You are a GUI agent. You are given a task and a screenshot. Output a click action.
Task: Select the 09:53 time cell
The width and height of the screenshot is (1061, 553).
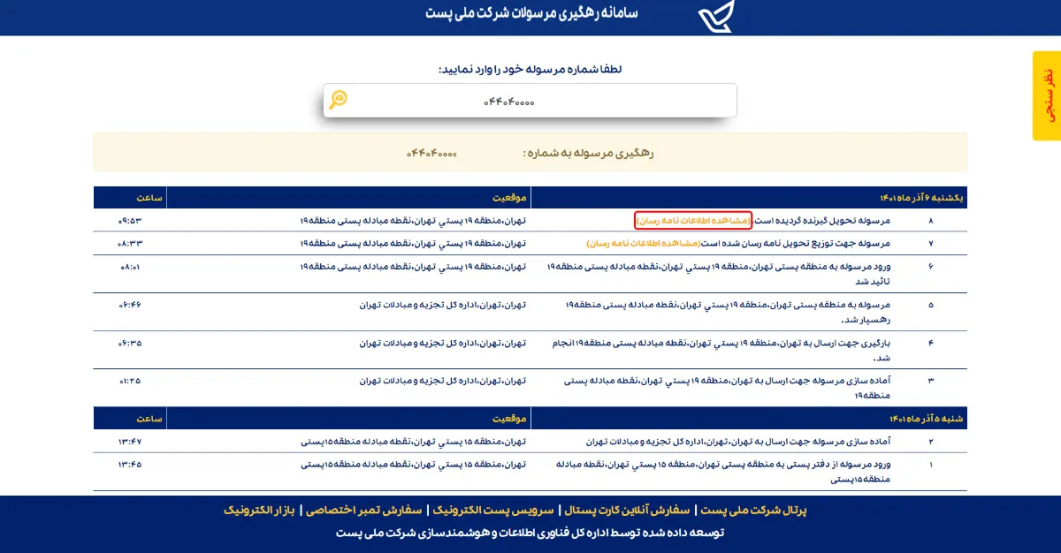tap(130, 220)
